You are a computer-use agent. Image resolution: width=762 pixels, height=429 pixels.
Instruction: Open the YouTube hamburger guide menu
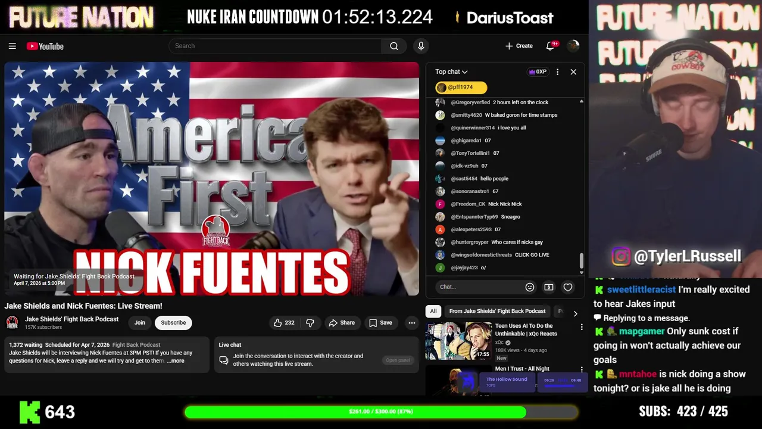12,46
